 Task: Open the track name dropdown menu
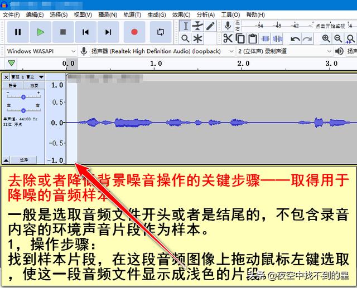click(27, 77)
